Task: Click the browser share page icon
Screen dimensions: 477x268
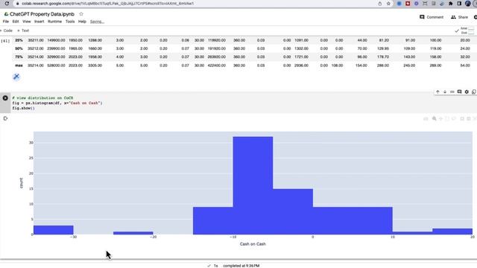Action: pos(379,4)
